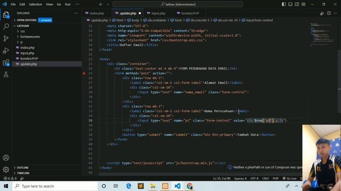Open the overflow menu ellipsis in menu bar
The height and width of the screenshot is (191, 341).
click(x=77, y=4)
